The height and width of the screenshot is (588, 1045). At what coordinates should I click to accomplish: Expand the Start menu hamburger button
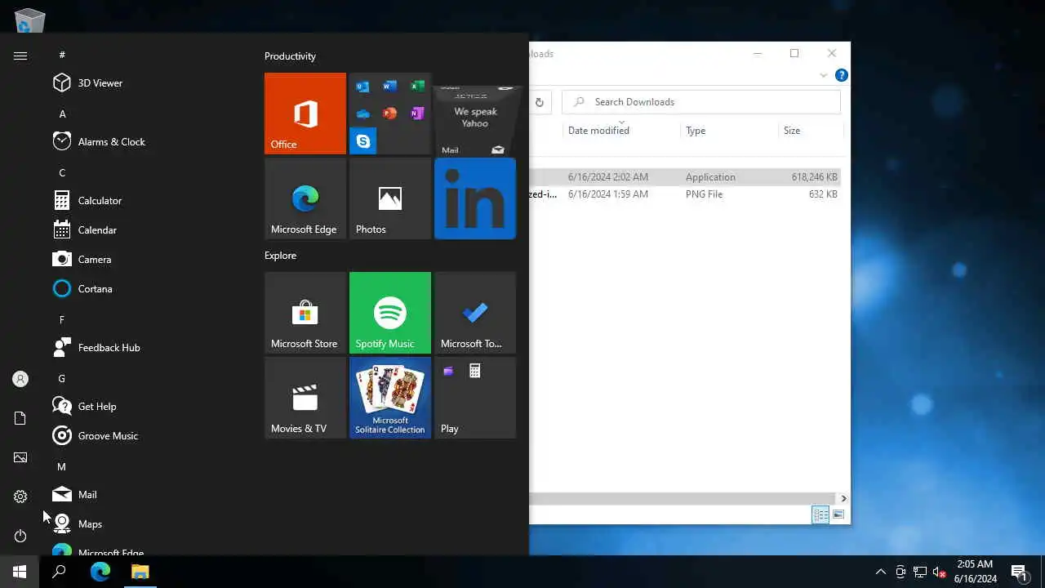coord(20,56)
